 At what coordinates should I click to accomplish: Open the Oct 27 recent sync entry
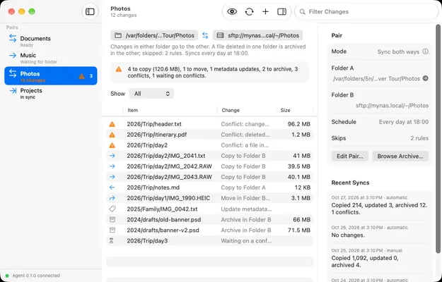pos(380,205)
